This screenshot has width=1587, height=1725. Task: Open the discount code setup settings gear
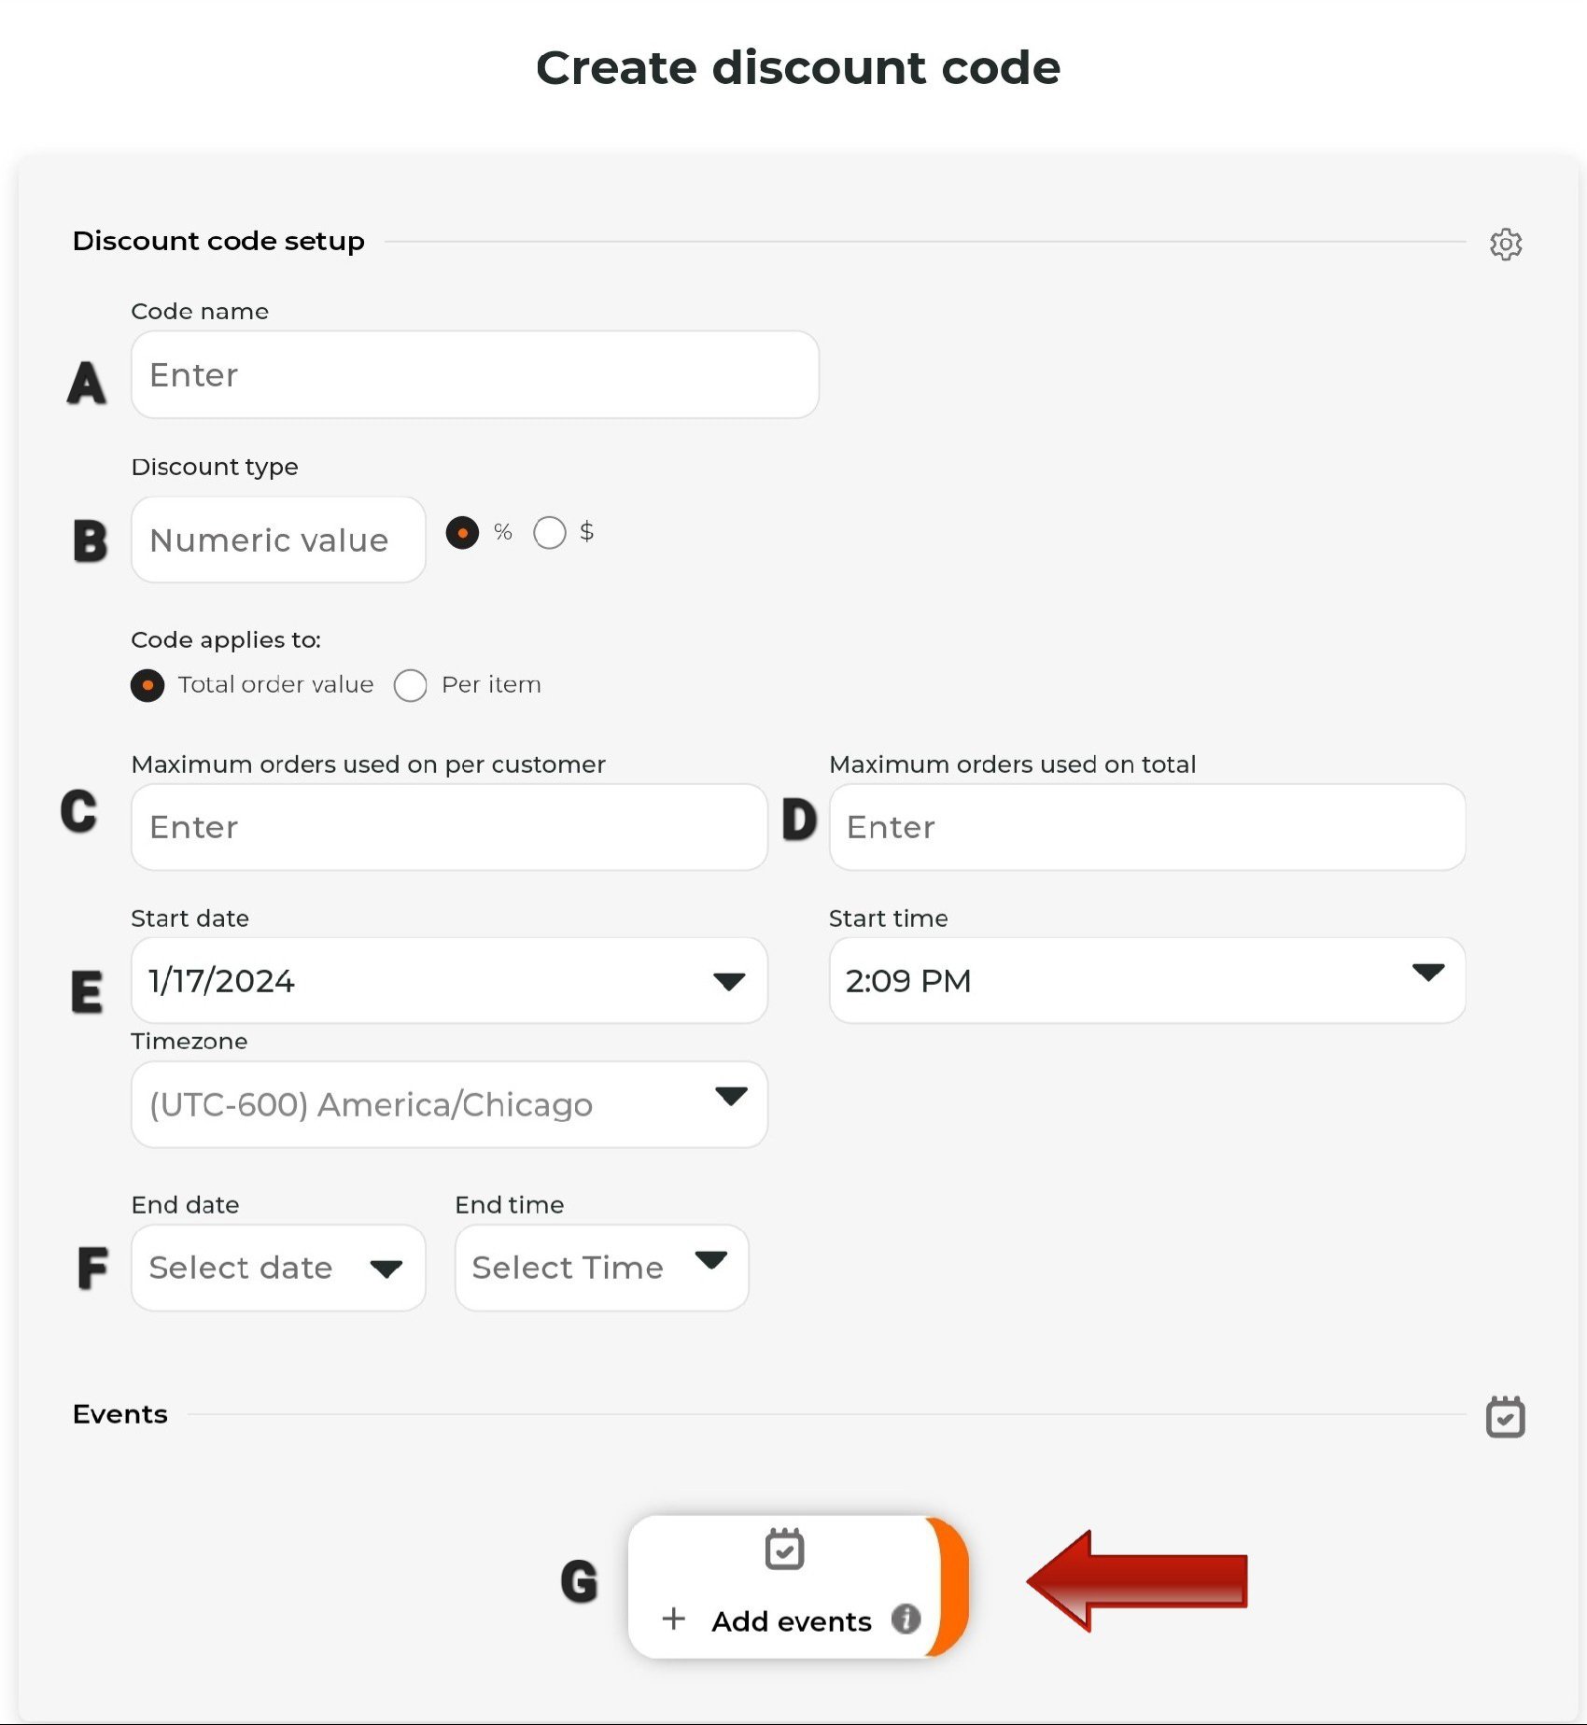(1506, 245)
